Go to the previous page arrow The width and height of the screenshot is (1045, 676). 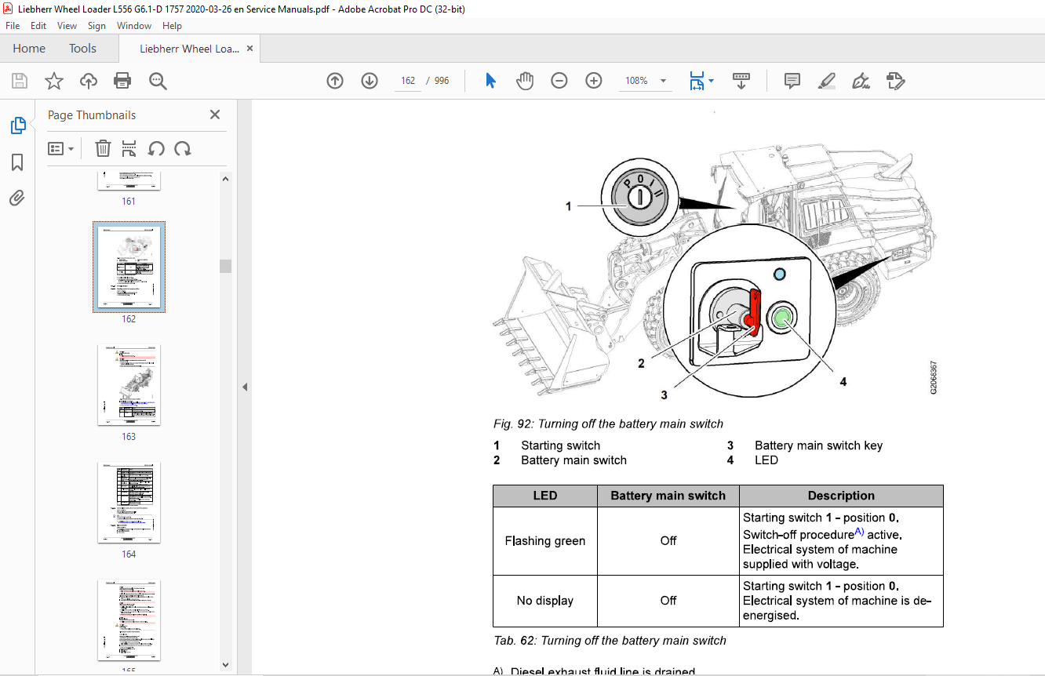[x=335, y=81]
